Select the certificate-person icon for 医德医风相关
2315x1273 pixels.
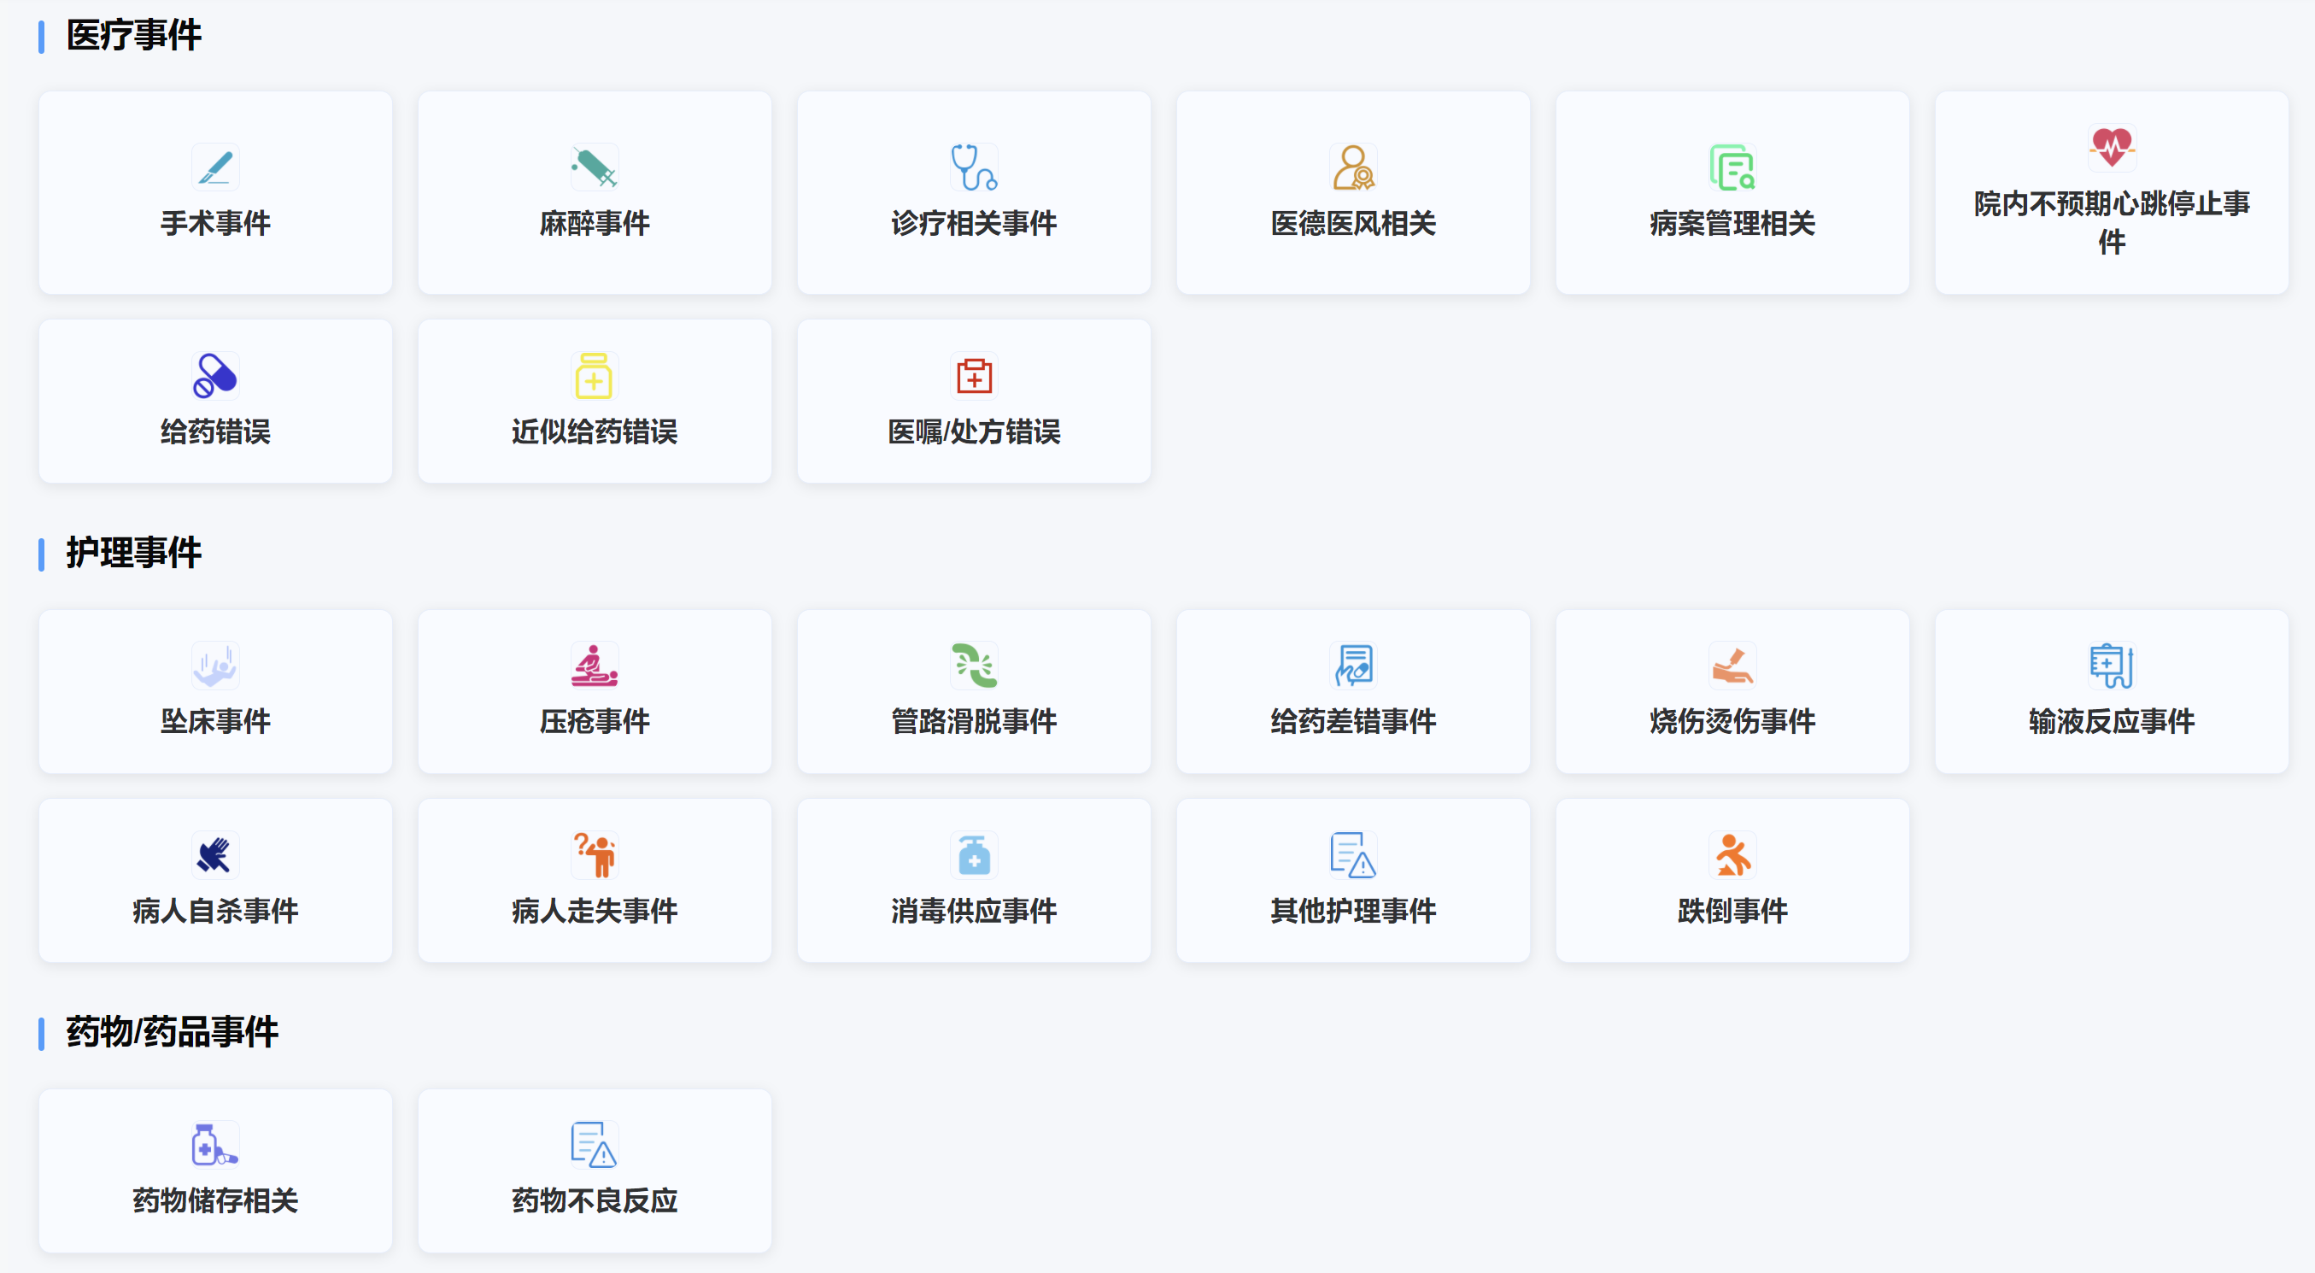point(1352,167)
